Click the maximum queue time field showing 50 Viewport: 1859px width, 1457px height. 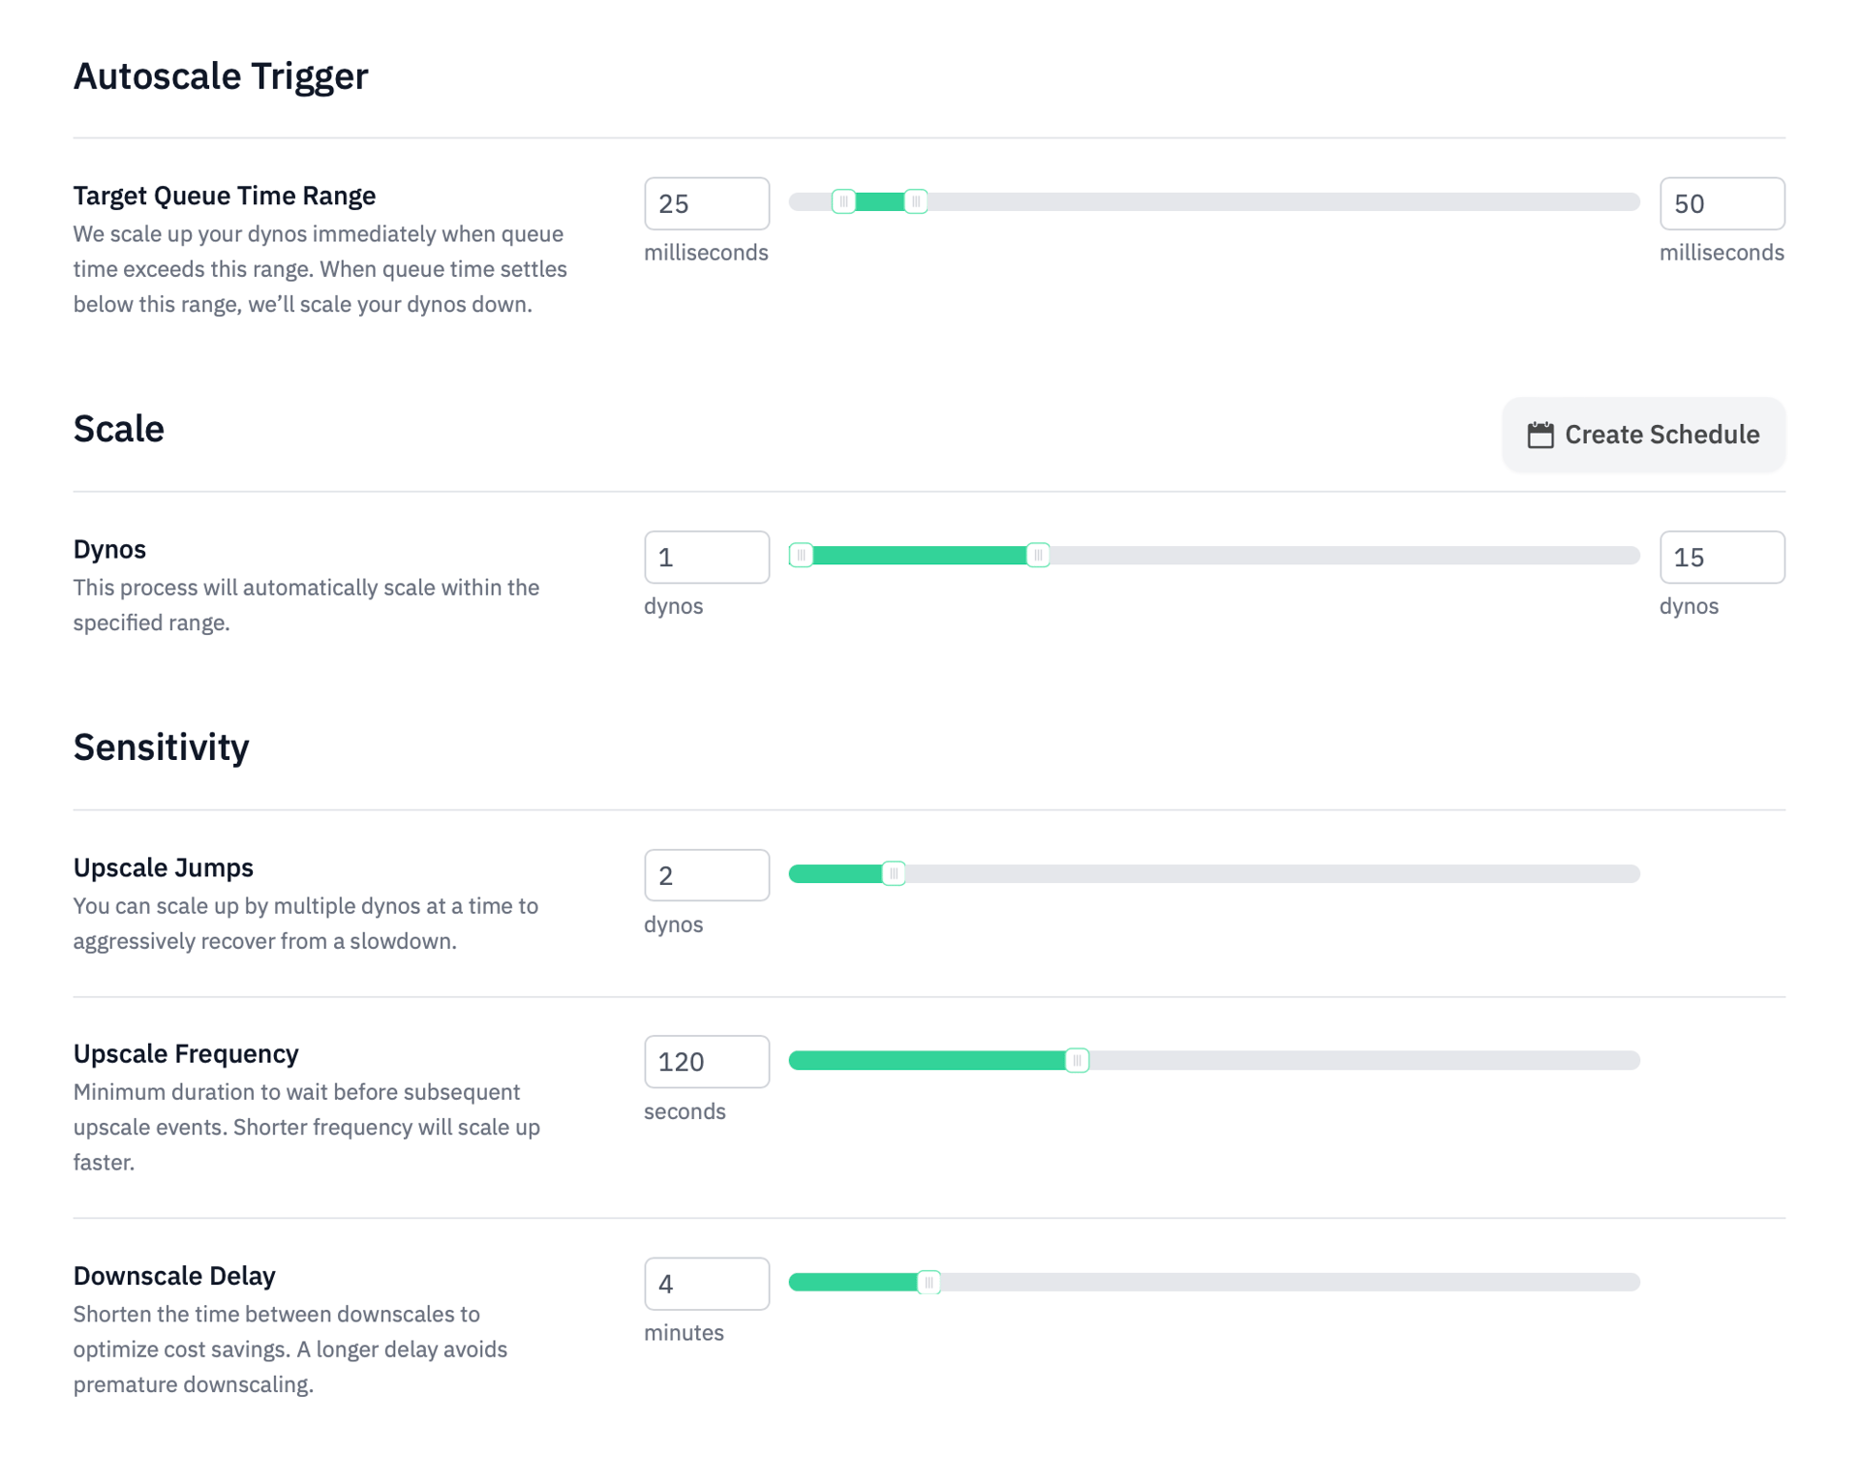point(1722,203)
